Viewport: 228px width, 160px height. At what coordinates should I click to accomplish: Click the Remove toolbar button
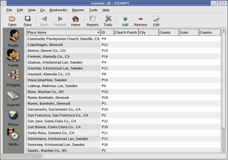click(140, 21)
